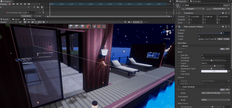The width and height of the screenshot is (232, 108).
Task: Open the Bloom Color HDR swatch
Action: click(x=214, y=71)
